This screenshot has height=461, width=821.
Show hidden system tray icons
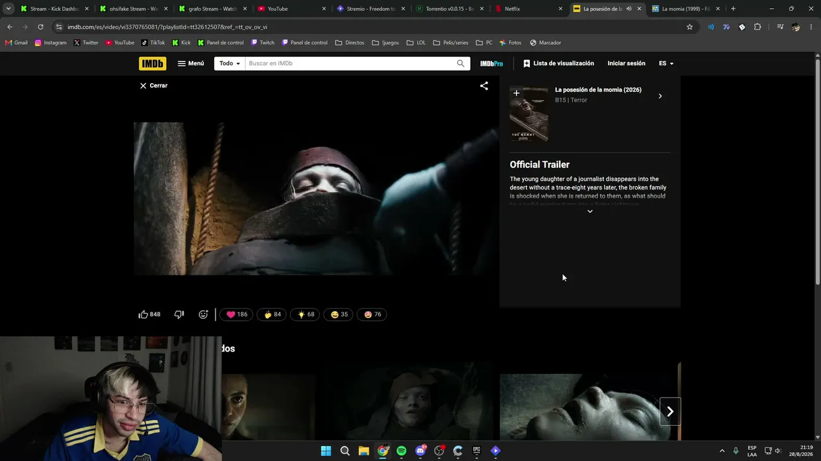pyautogui.click(x=722, y=451)
